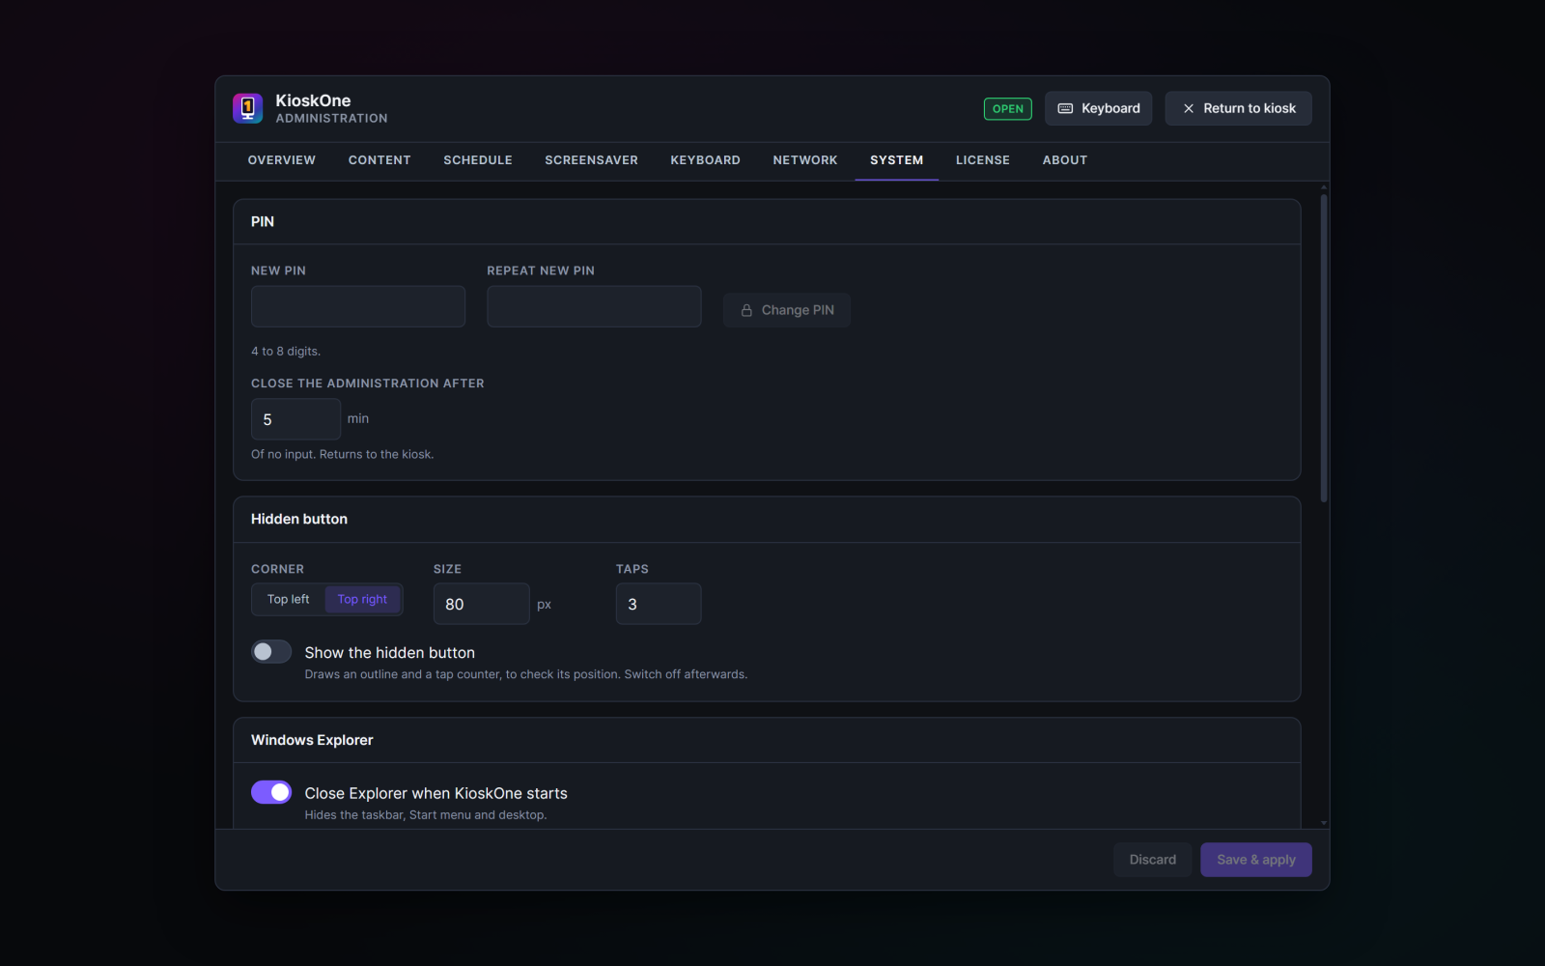Select the System tab
This screenshot has width=1545, height=966.
tap(897, 160)
